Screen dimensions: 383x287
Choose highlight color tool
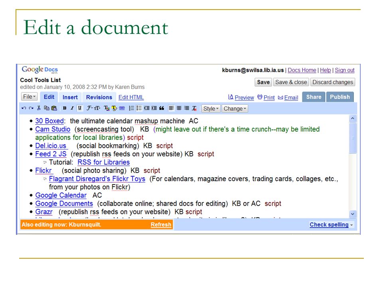pyautogui.click(x=115, y=108)
